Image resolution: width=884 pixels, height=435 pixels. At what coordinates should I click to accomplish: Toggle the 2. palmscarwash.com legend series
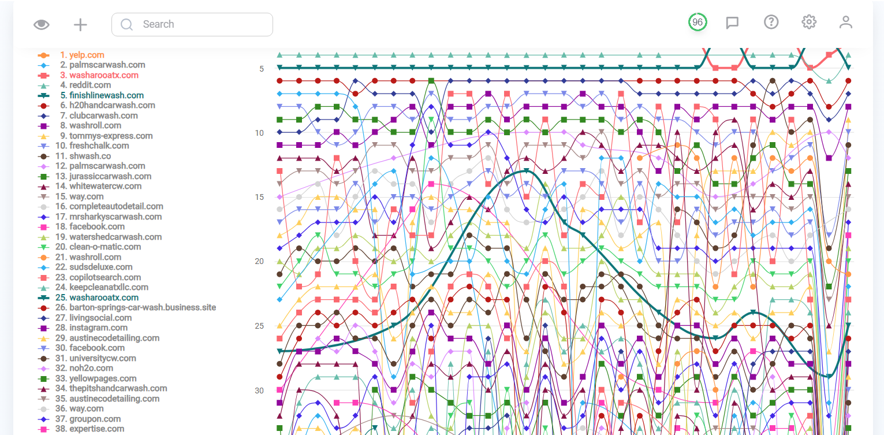point(91,65)
